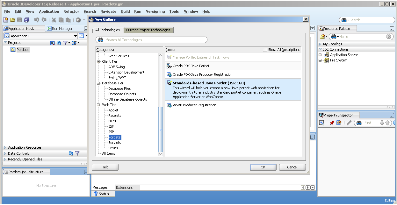Viewport: 397px width, 205px height.
Task: Open the Refactor menu
Action: pos(71,11)
